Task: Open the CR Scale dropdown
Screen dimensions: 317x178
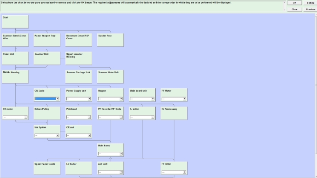Action: (x=47, y=99)
